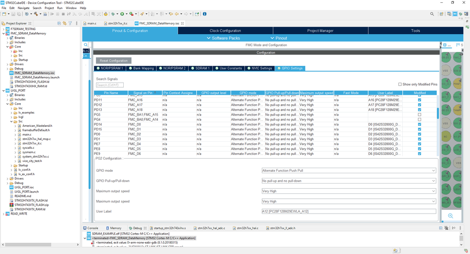Toggle Modified checkbox for PD0 row

point(419,134)
